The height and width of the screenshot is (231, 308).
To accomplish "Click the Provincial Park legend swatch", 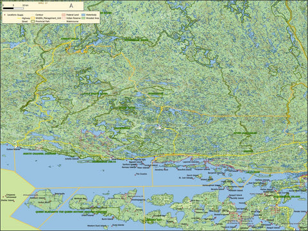I will (33, 21).
